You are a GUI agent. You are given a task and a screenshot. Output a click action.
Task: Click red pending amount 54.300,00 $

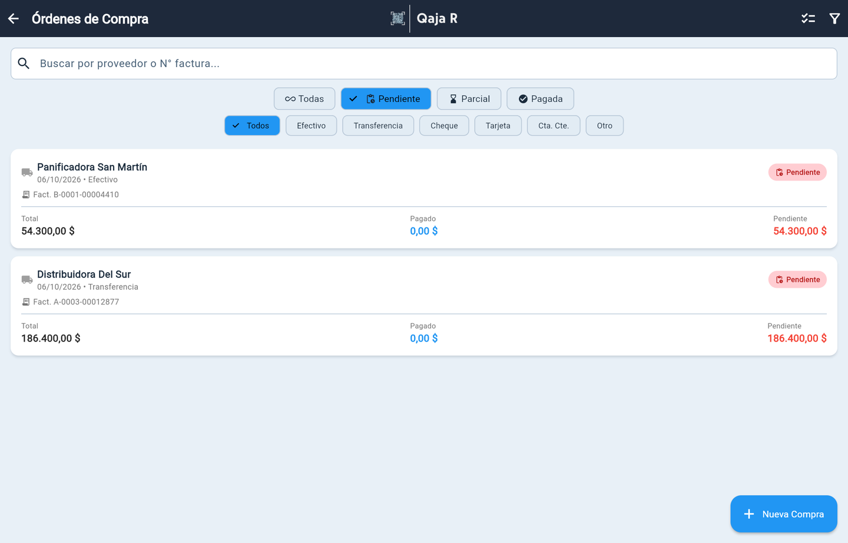tap(800, 231)
